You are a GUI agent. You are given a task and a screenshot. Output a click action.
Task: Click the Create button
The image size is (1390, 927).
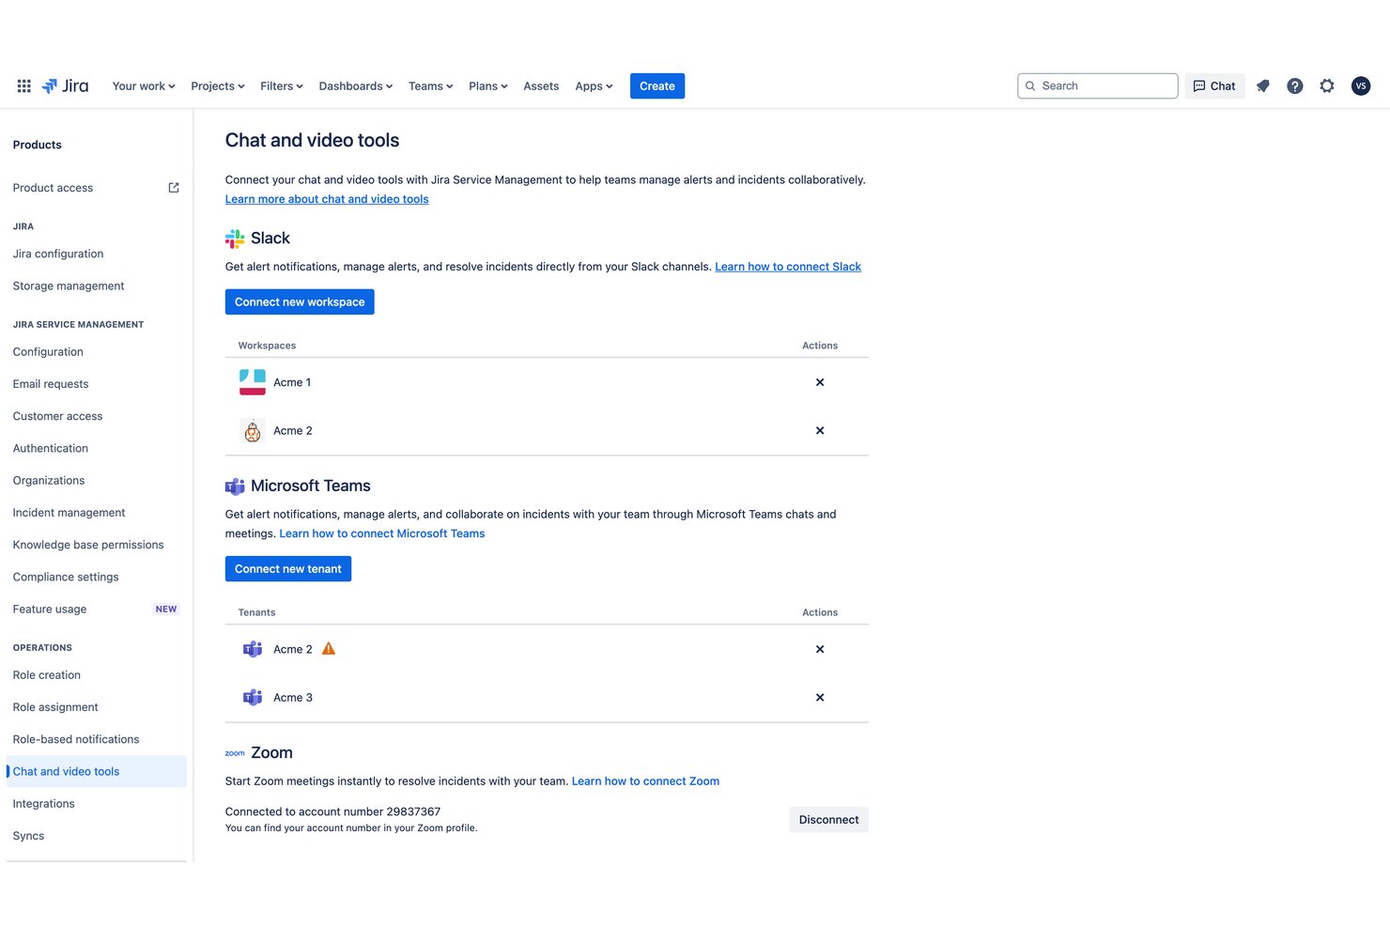tap(657, 86)
